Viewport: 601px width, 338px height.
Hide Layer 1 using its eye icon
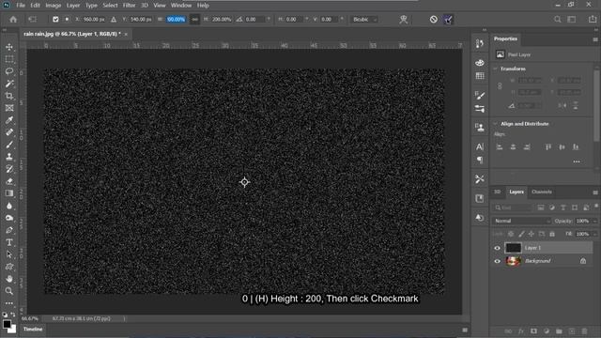tap(497, 248)
